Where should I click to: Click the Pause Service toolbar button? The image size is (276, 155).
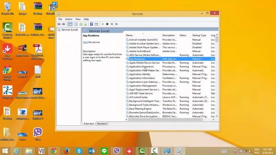(112, 24)
